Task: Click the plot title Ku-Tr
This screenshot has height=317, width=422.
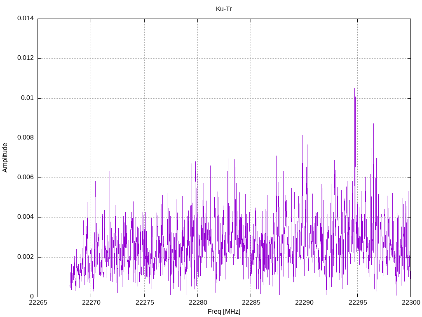Action: [224, 9]
